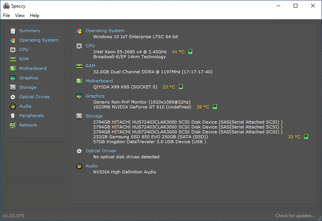Click the Optical Drives disc icon in main panel
The image size is (322, 221).
(x=79, y=151)
